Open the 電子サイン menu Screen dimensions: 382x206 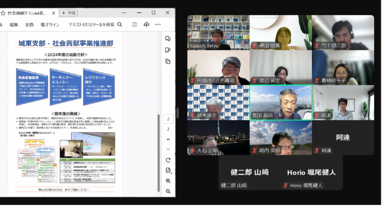pos(50,25)
